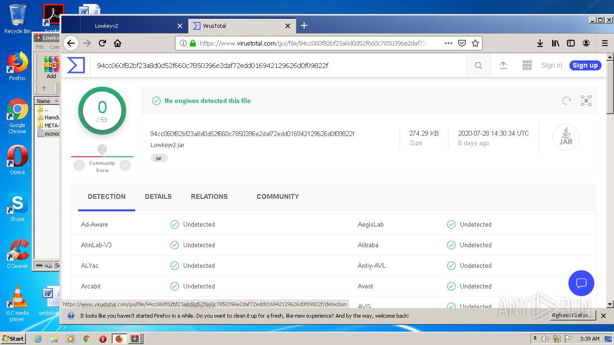Open CCleaner desktop shortcut
The height and width of the screenshot is (345, 614).
[17, 254]
